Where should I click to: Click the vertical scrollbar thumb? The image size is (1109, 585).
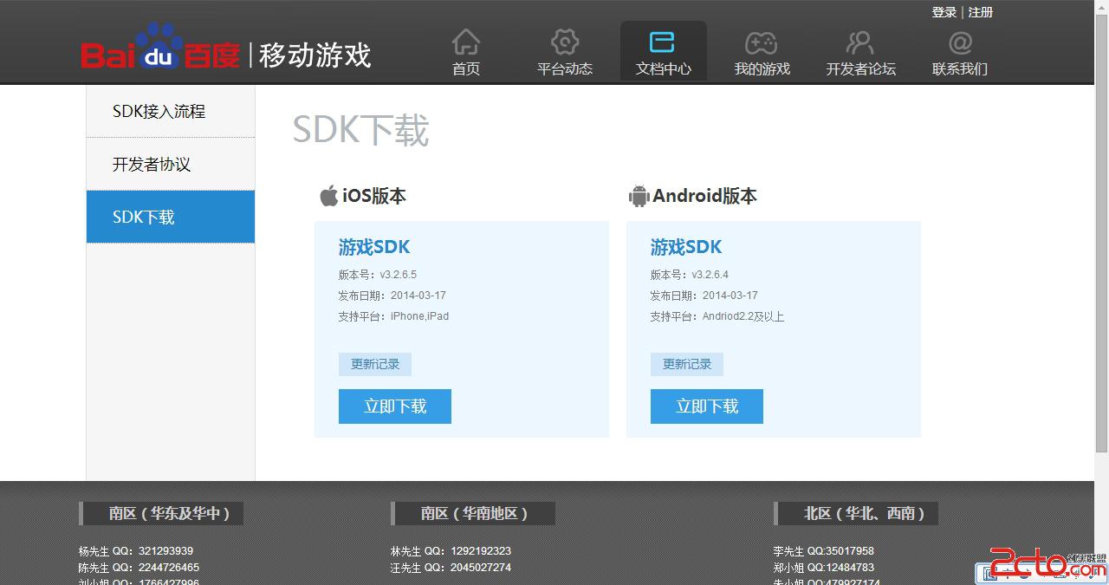1102,234
